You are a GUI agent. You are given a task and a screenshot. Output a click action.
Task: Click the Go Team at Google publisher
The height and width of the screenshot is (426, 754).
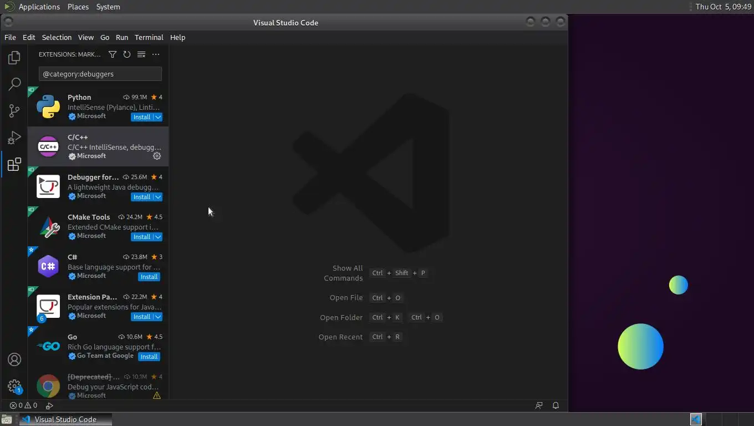point(105,356)
